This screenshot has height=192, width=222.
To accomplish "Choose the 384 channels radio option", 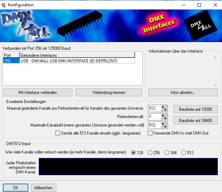I will pos(167,153).
